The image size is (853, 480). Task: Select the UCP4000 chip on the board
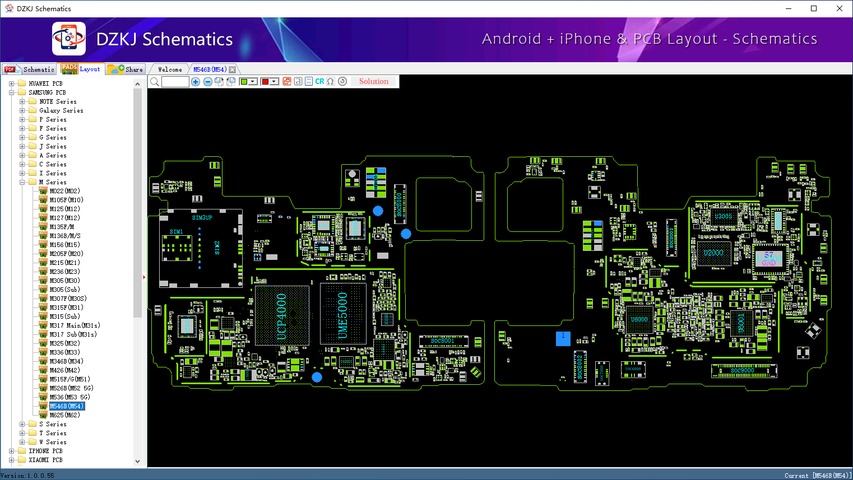[x=282, y=316]
